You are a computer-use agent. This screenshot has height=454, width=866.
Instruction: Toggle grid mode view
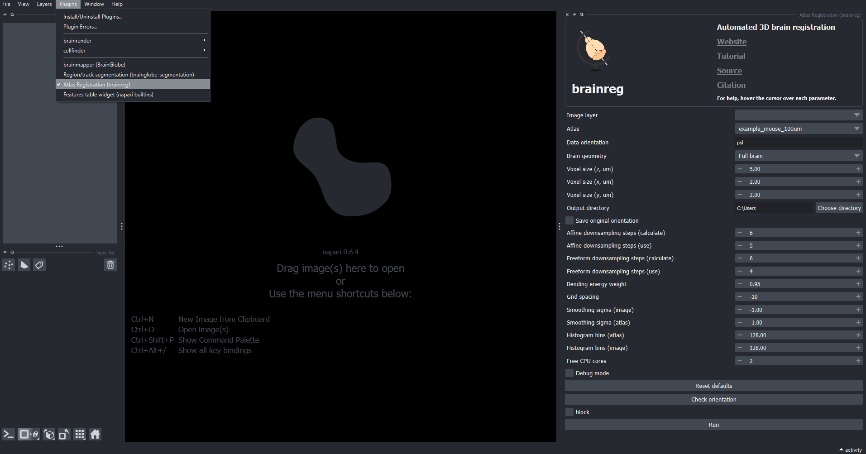click(80, 435)
